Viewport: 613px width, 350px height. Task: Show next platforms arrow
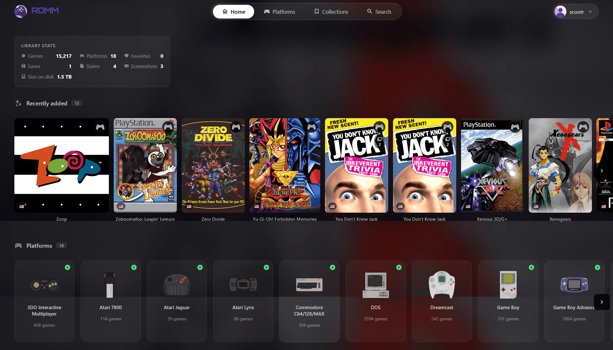pyautogui.click(x=602, y=302)
